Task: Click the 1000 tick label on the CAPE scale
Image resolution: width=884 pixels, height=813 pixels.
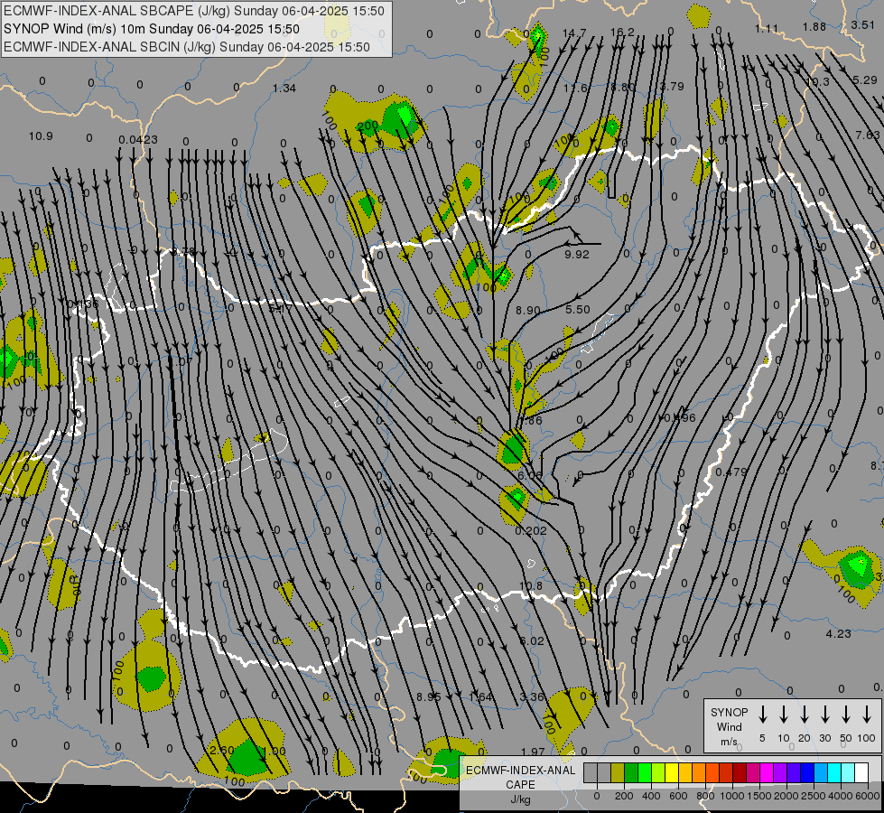Action: 732,796
